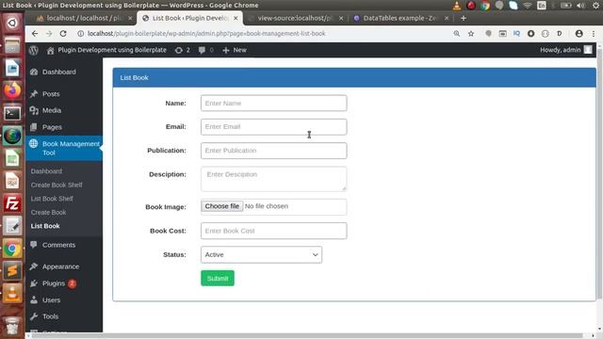Click the + New admin bar item
The height and width of the screenshot is (339, 603).
[235, 50]
